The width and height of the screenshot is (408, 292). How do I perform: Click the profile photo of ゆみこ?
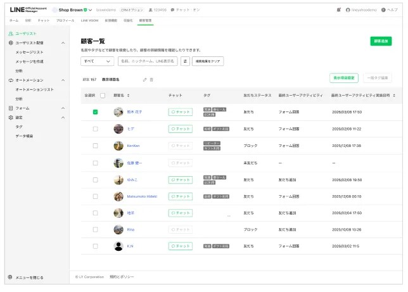(x=118, y=180)
